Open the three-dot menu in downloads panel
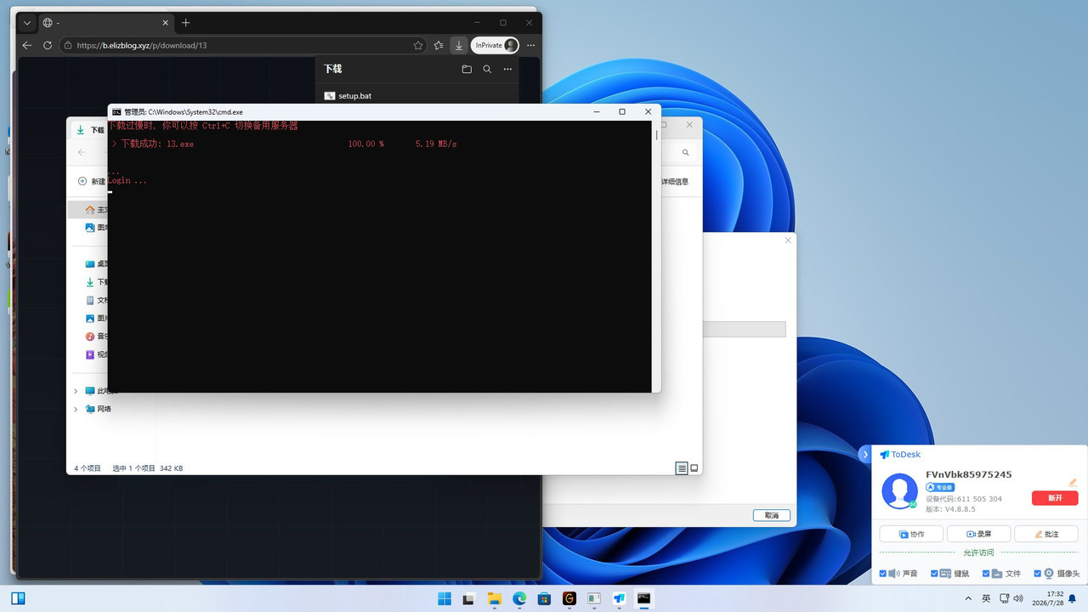The height and width of the screenshot is (612, 1088). 507,69
